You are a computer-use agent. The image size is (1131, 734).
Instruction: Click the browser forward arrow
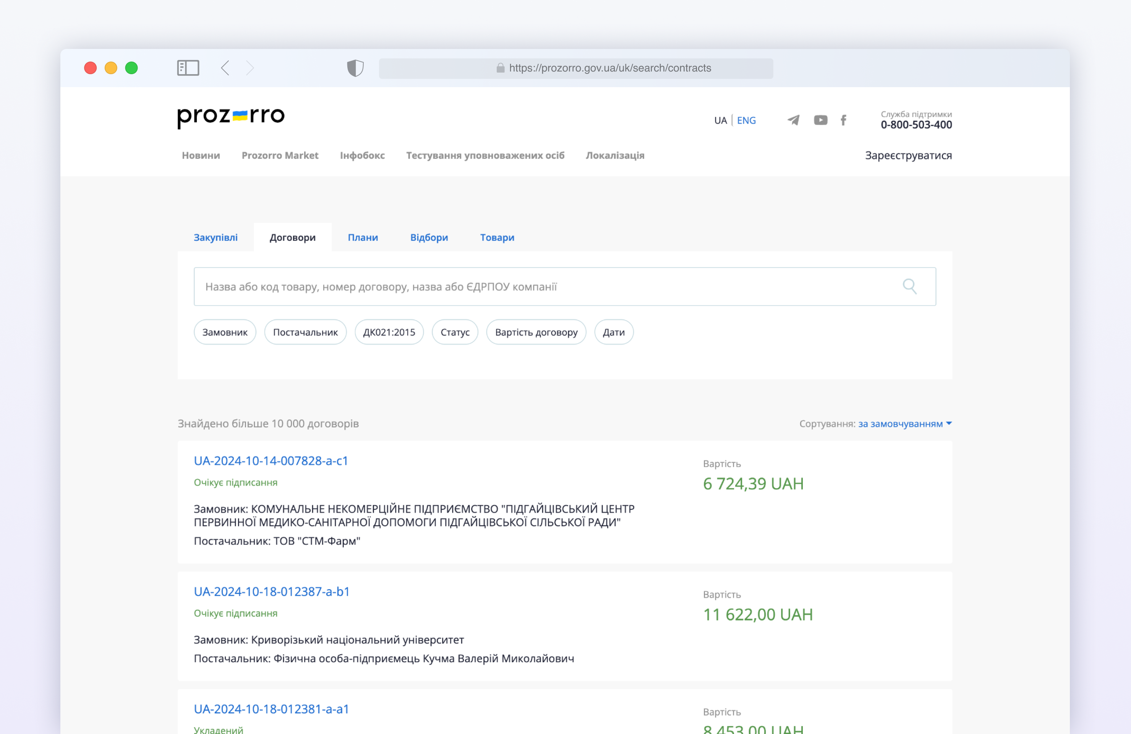coord(250,68)
